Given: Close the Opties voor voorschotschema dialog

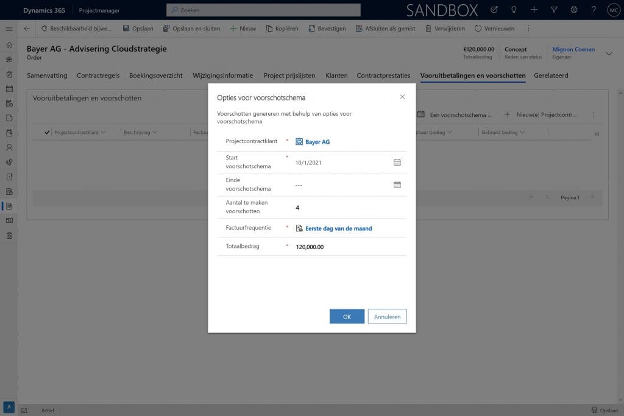Looking at the screenshot, I should click(x=402, y=97).
